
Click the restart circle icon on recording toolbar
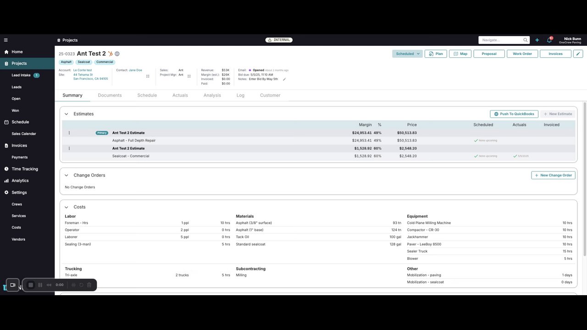click(81, 285)
